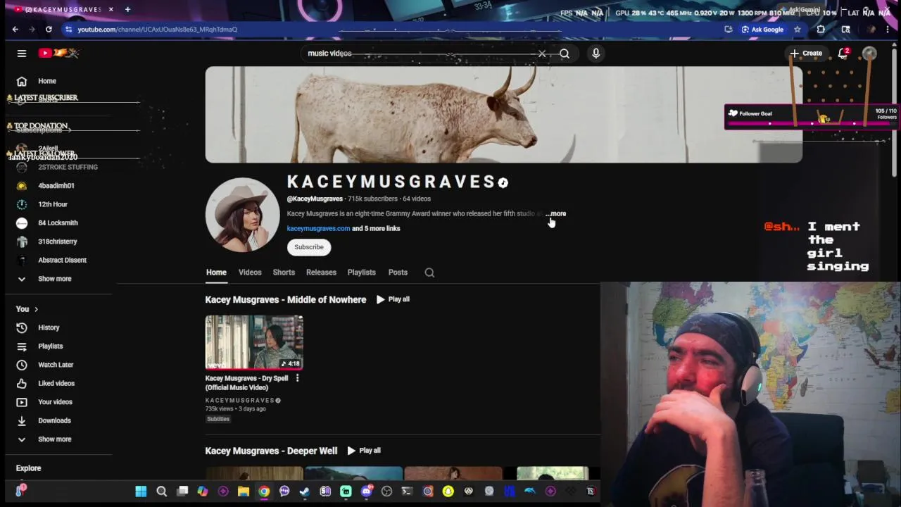
Task: Open the 318christerry subscription channel
Action: 59,242
